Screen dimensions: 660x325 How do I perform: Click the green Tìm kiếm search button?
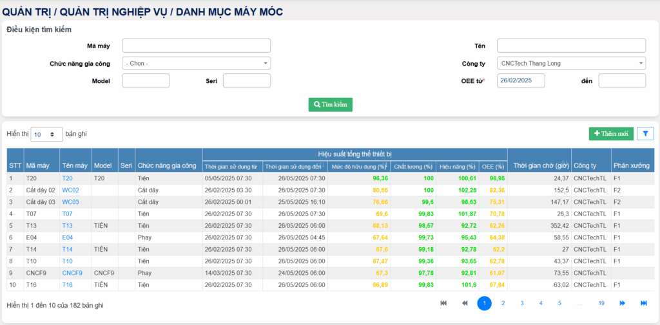click(330, 104)
